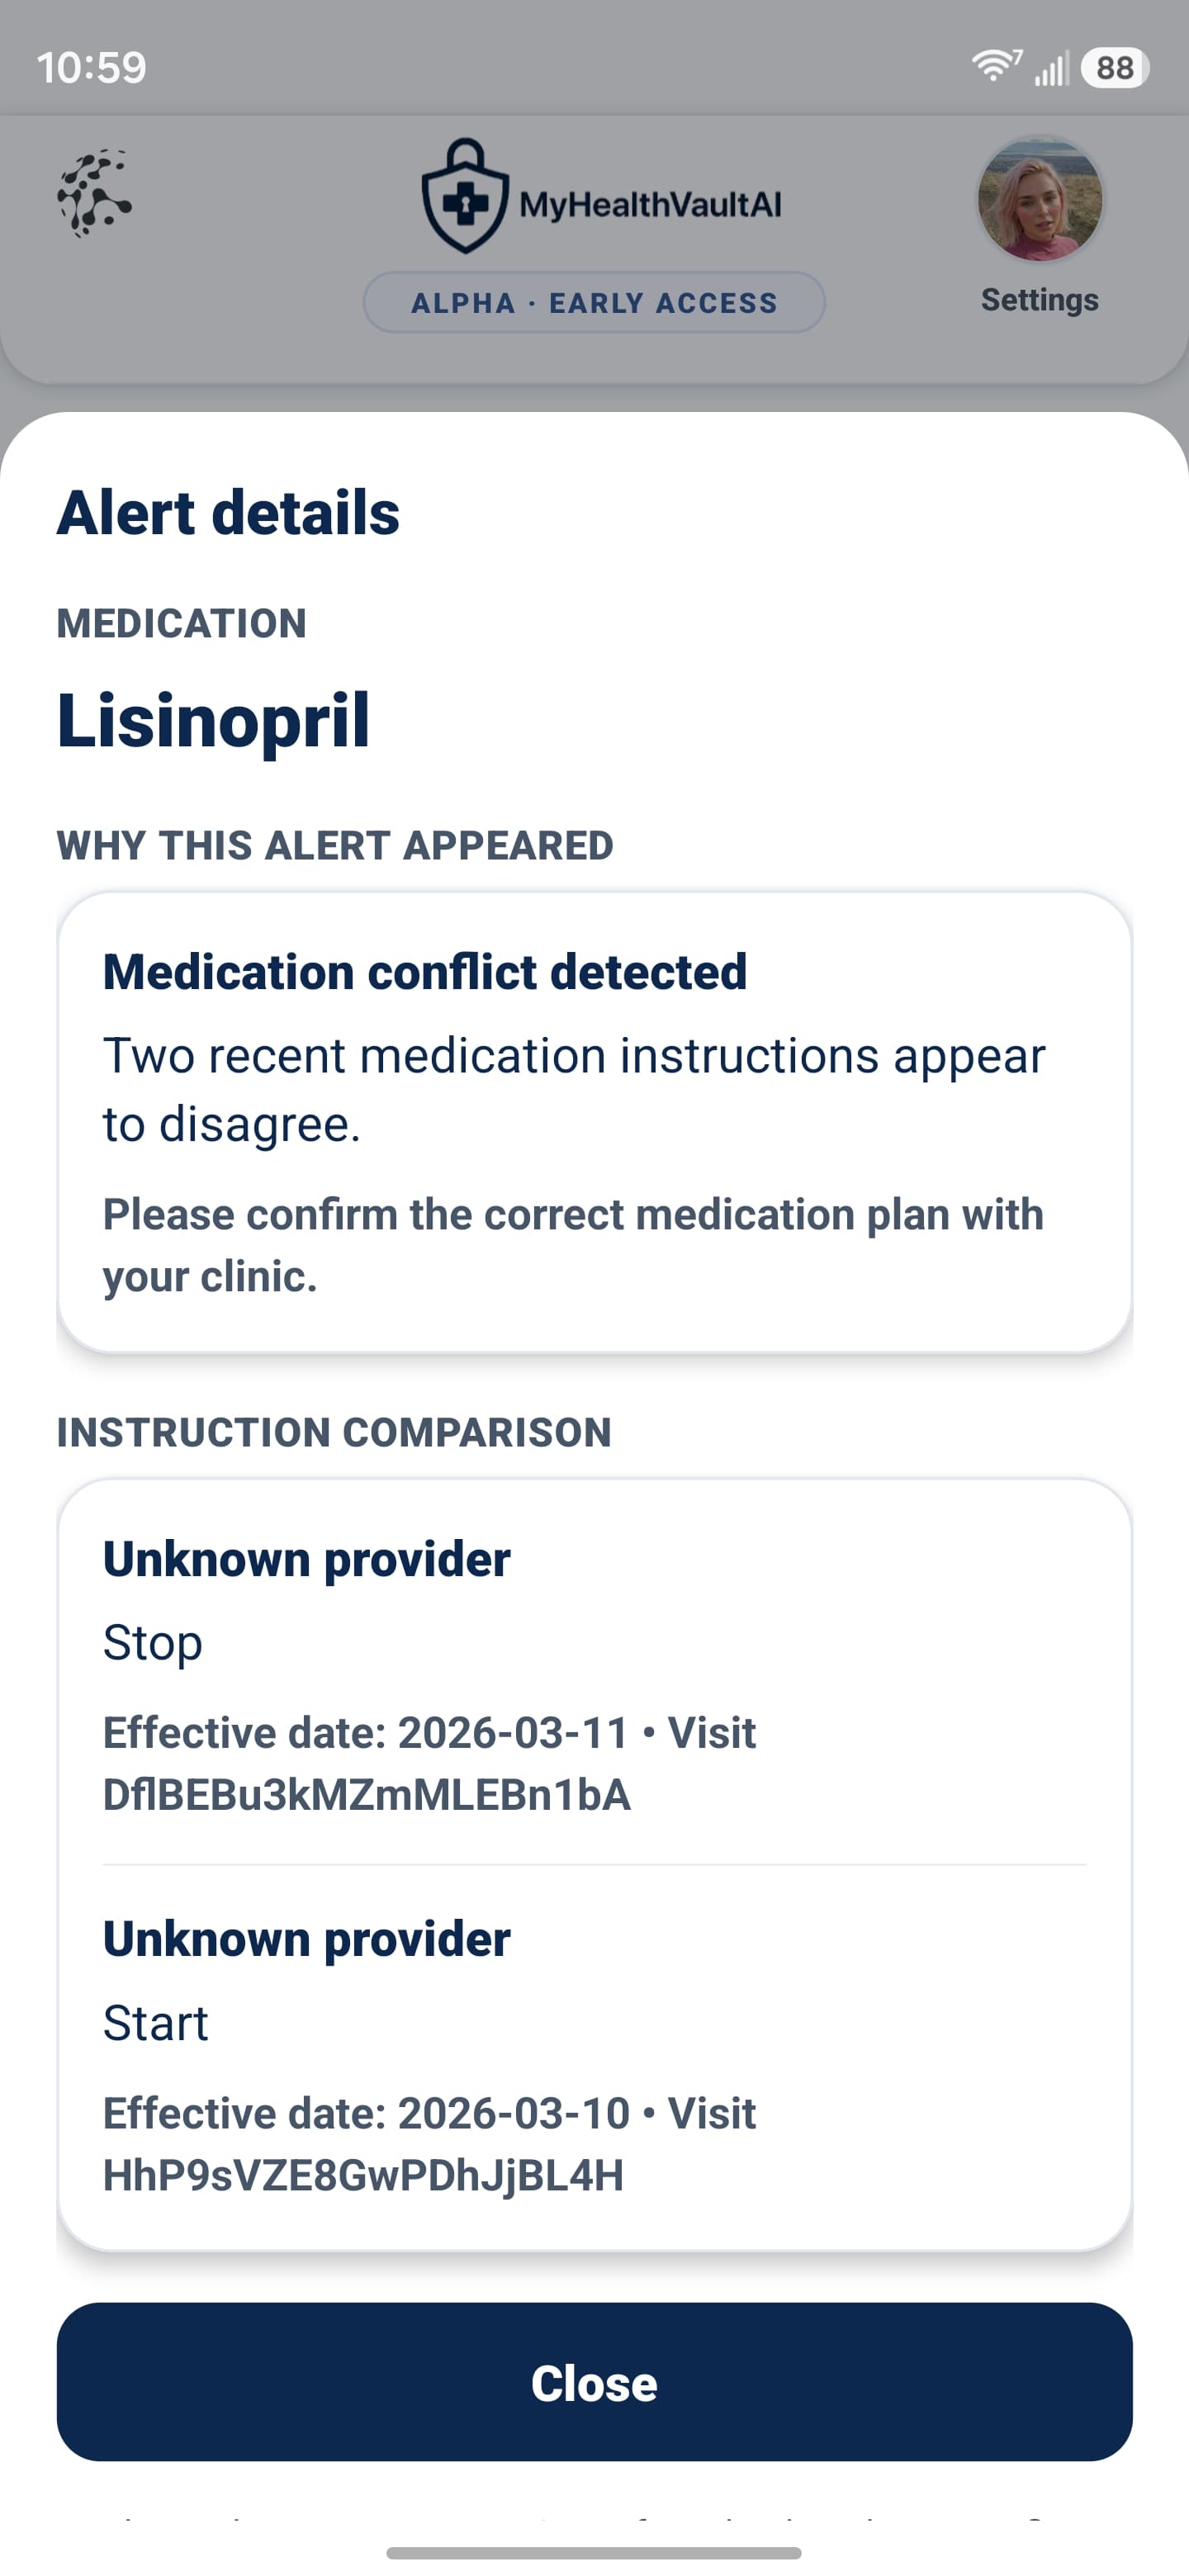Tap the ALPHA · EARLY ACCESS badge

(x=594, y=302)
